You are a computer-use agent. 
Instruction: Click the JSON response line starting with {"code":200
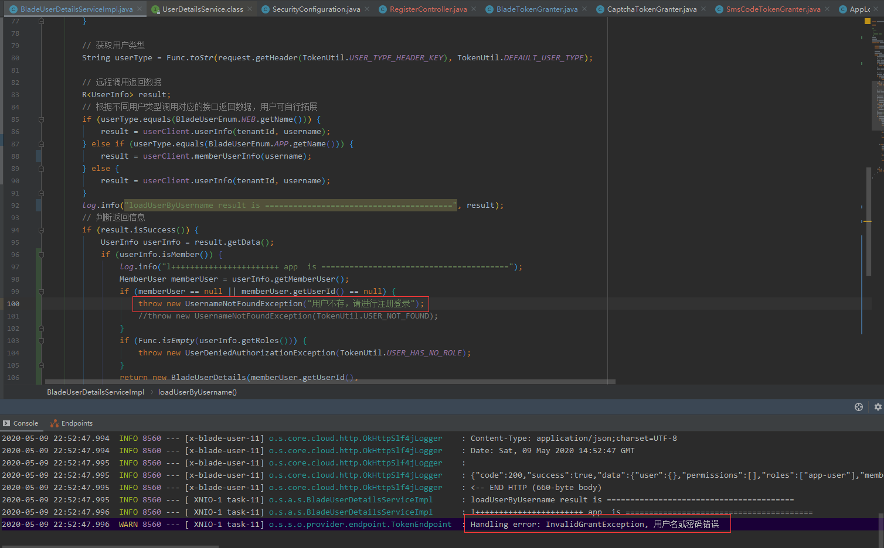pyautogui.click(x=676, y=475)
